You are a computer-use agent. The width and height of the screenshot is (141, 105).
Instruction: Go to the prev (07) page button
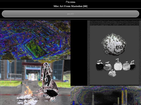70,14
